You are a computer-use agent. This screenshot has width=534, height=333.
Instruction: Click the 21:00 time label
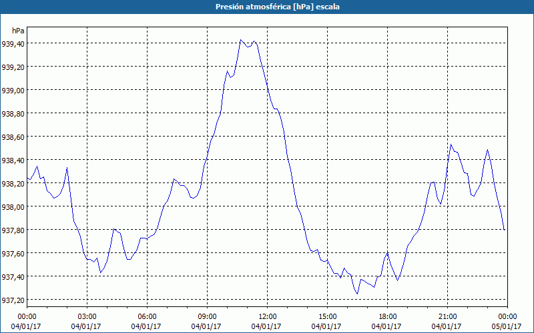coord(447,317)
